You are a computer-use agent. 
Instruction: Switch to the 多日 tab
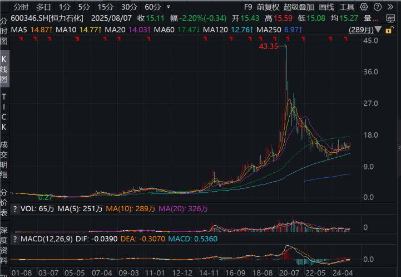43,7
